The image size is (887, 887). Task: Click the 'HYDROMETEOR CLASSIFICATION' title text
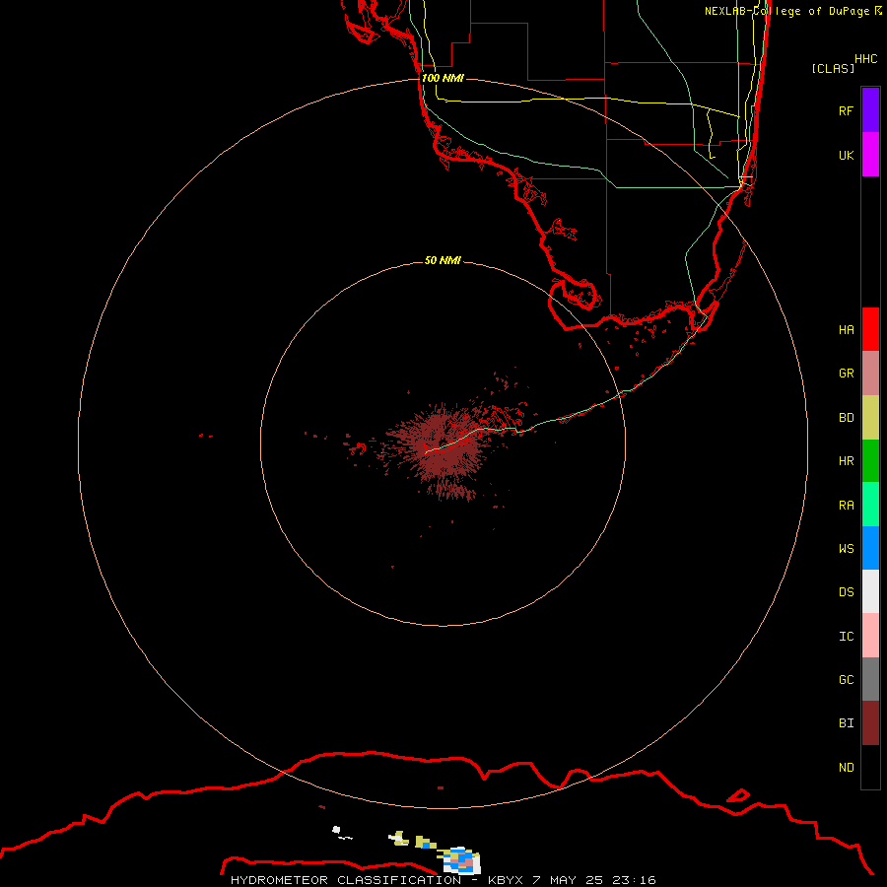(346, 880)
